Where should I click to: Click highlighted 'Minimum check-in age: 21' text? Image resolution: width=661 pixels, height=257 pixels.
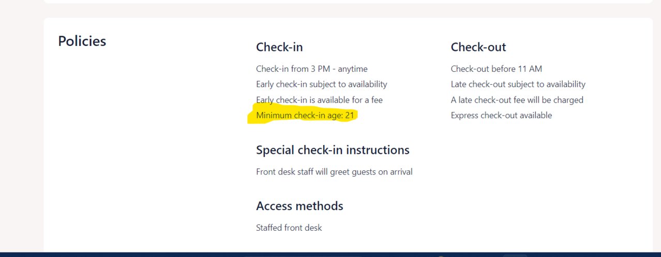[305, 115]
